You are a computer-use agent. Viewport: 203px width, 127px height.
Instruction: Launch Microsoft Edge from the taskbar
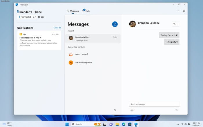[124, 124]
